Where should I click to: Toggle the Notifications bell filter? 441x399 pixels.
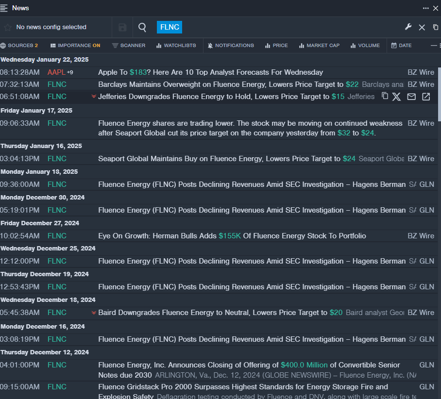(230, 46)
